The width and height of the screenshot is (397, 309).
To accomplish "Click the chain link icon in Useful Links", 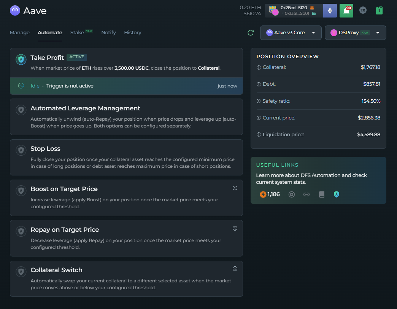I will [x=306, y=194].
